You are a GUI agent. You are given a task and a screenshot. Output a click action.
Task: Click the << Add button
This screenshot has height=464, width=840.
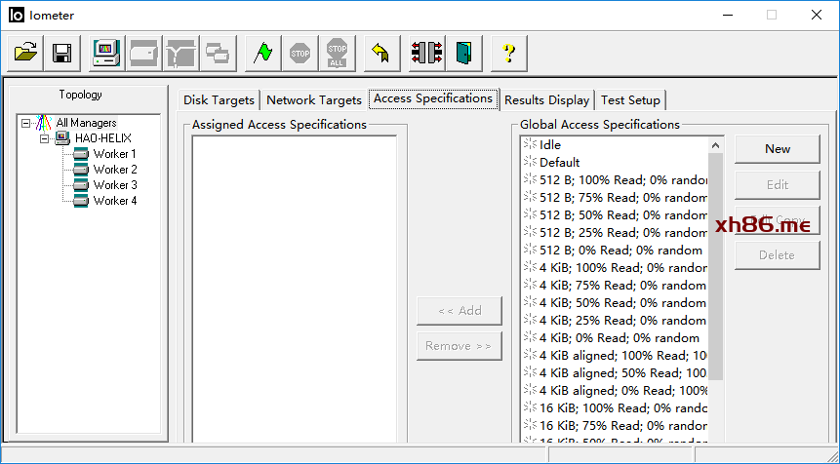tap(460, 311)
